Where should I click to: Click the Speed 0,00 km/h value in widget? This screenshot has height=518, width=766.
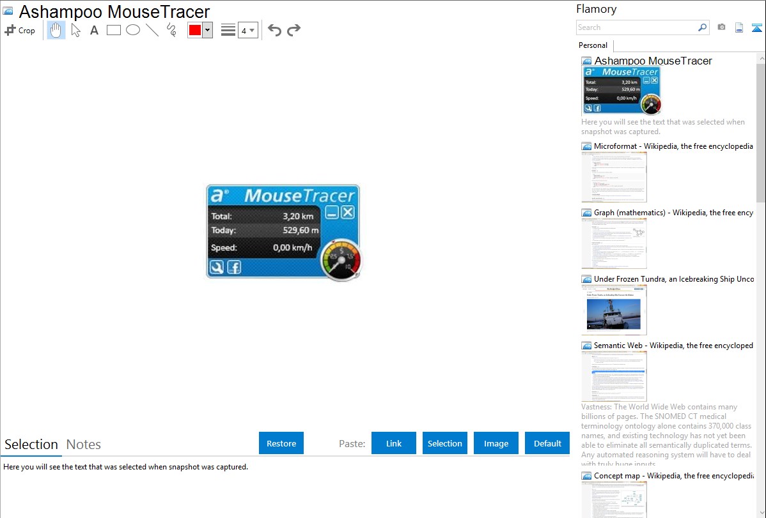(x=293, y=248)
